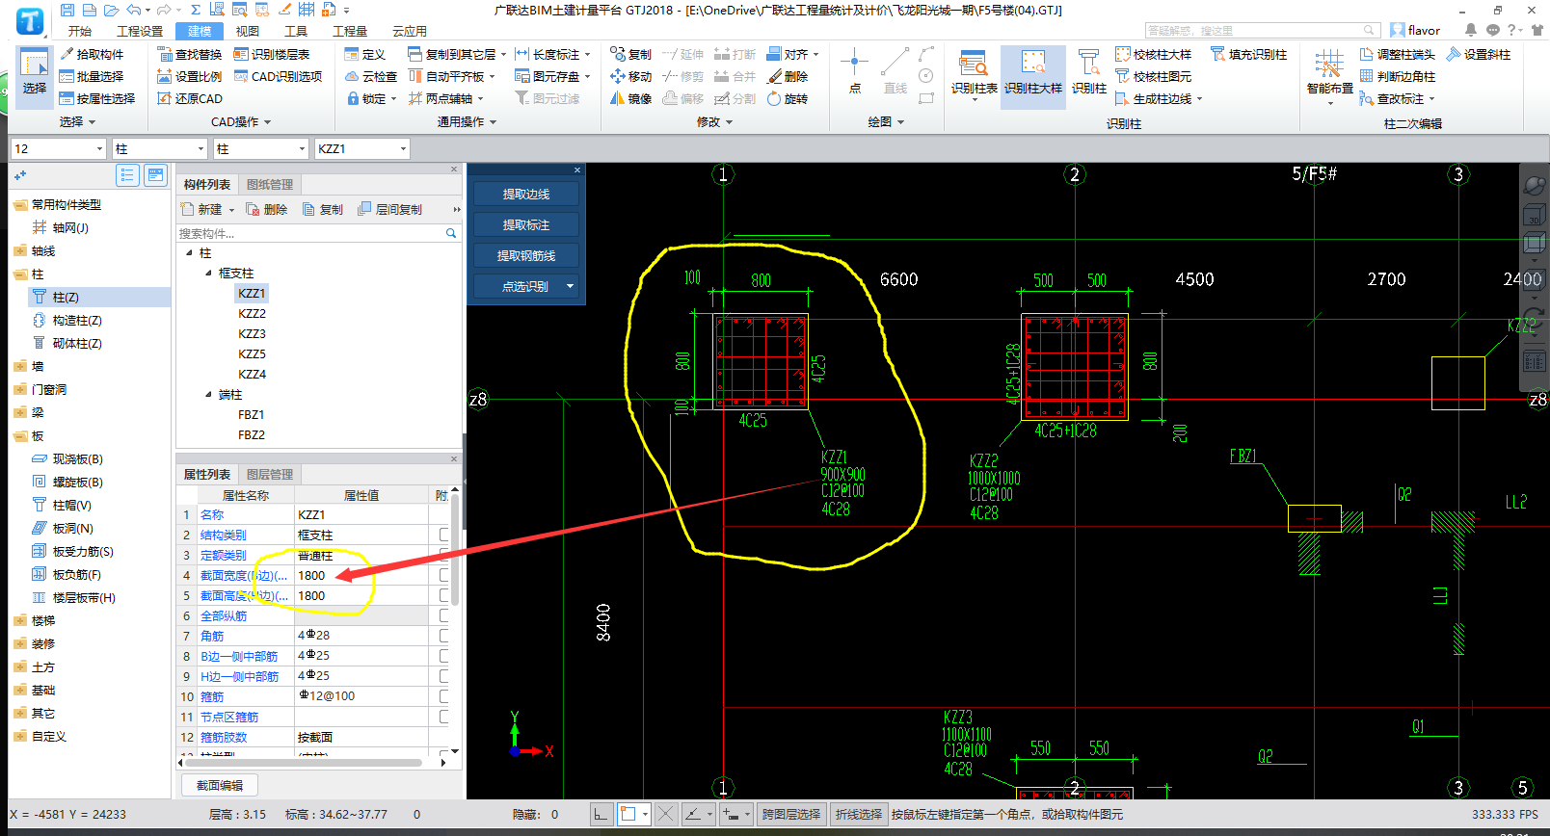Open the floor number 12 dropdown
Viewport: 1550px width, 836px height.
pyautogui.click(x=99, y=148)
